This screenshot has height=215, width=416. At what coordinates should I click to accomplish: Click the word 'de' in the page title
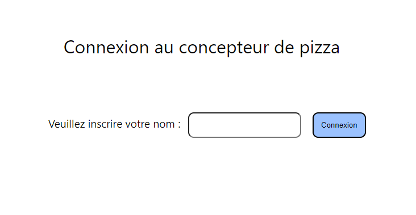click(284, 48)
